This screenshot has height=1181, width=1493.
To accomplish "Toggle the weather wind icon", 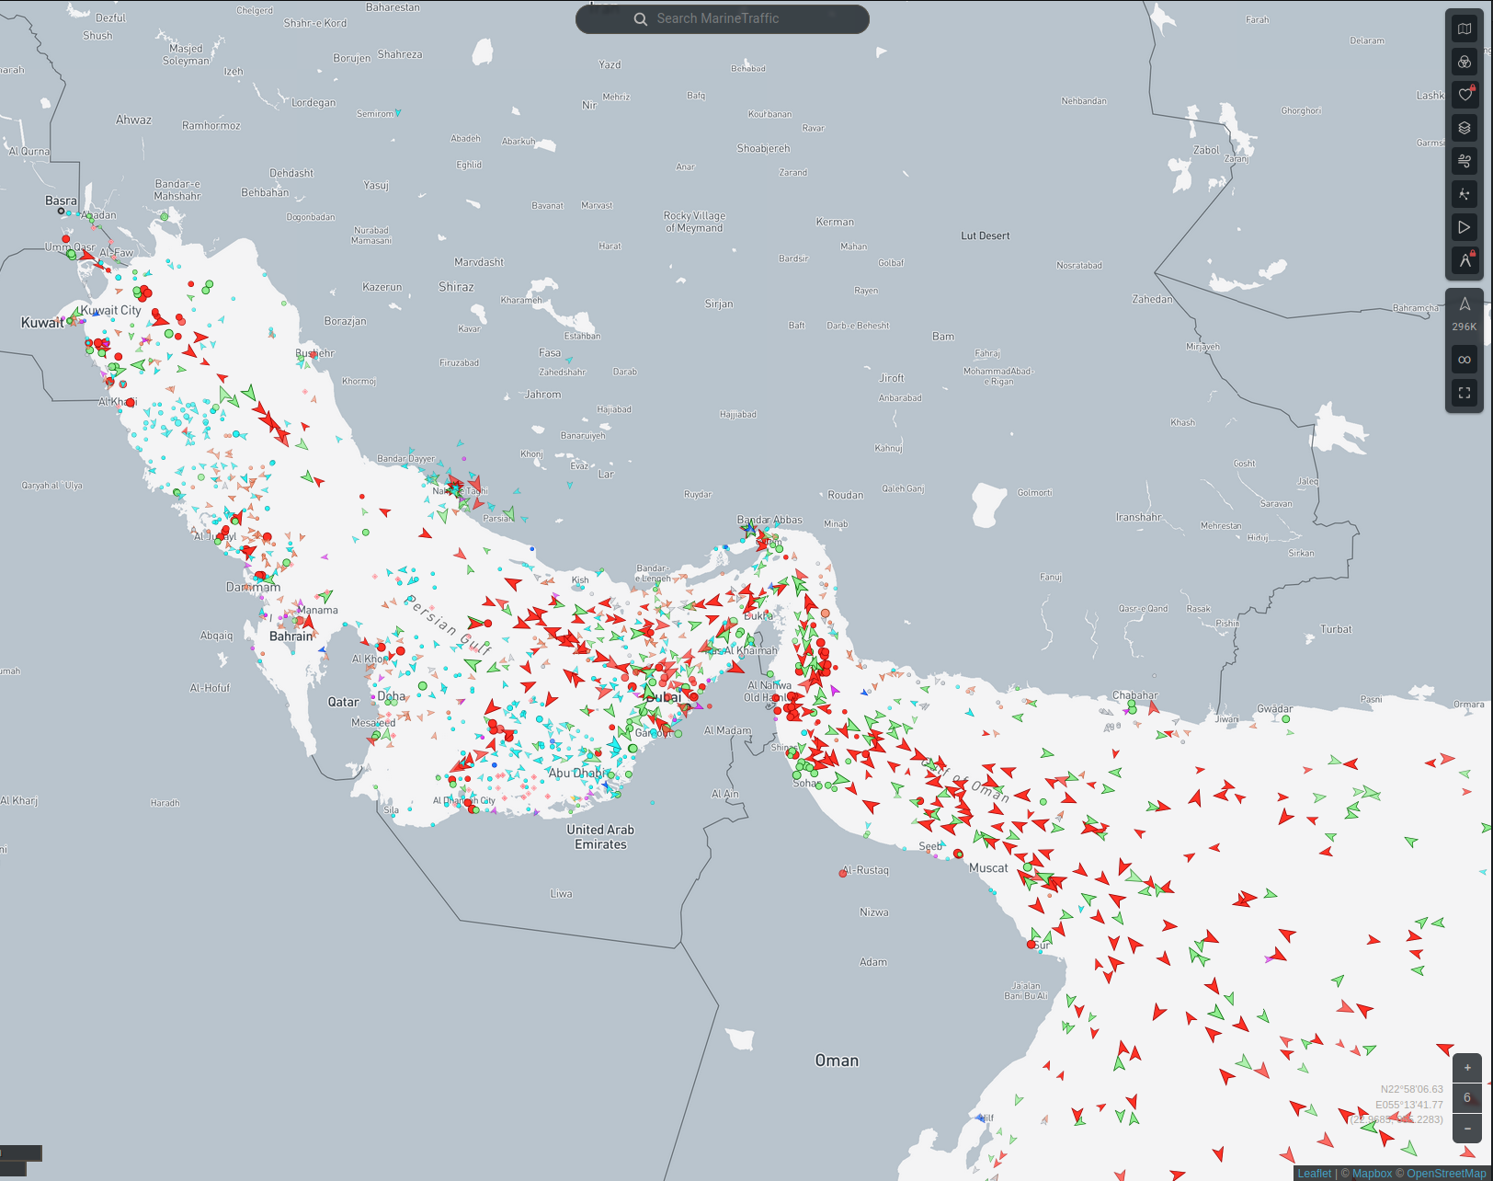I will tap(1465, 161).
